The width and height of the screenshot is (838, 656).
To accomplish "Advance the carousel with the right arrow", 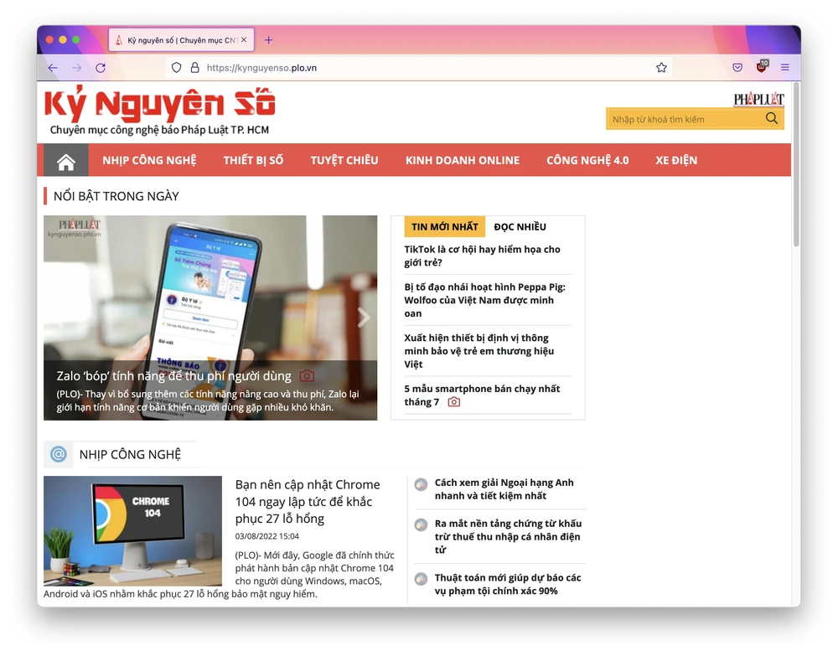I will (x=364, y=318).
